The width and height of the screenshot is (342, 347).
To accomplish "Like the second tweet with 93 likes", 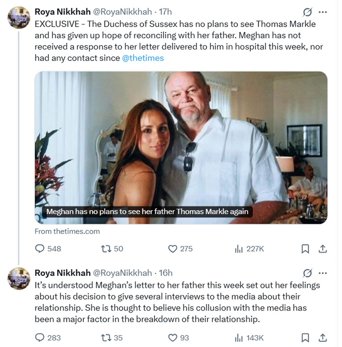I will point(173,338).
